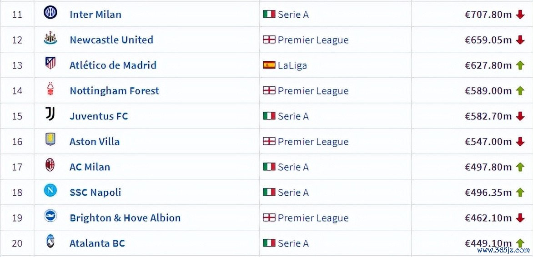Open the Newcastle United club link

tap(111, 40)
